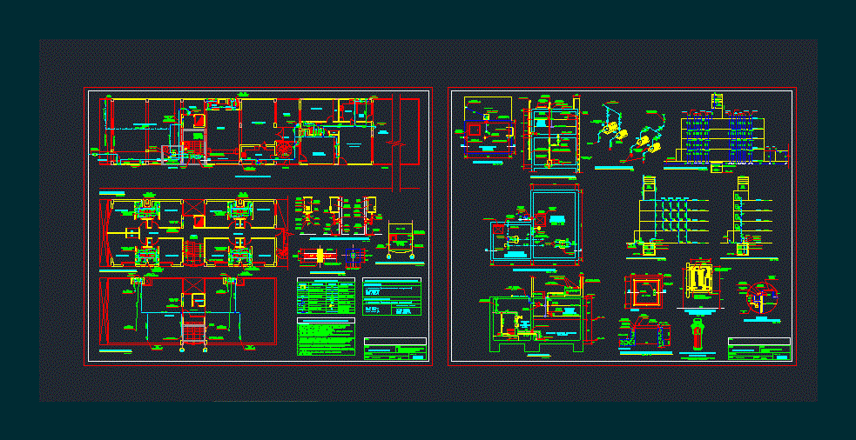The height and width of the screenshot is (440, 856).
Task: Click the legend table with green symbol rows
Action: pyautogui.click(x=326, y=296)
